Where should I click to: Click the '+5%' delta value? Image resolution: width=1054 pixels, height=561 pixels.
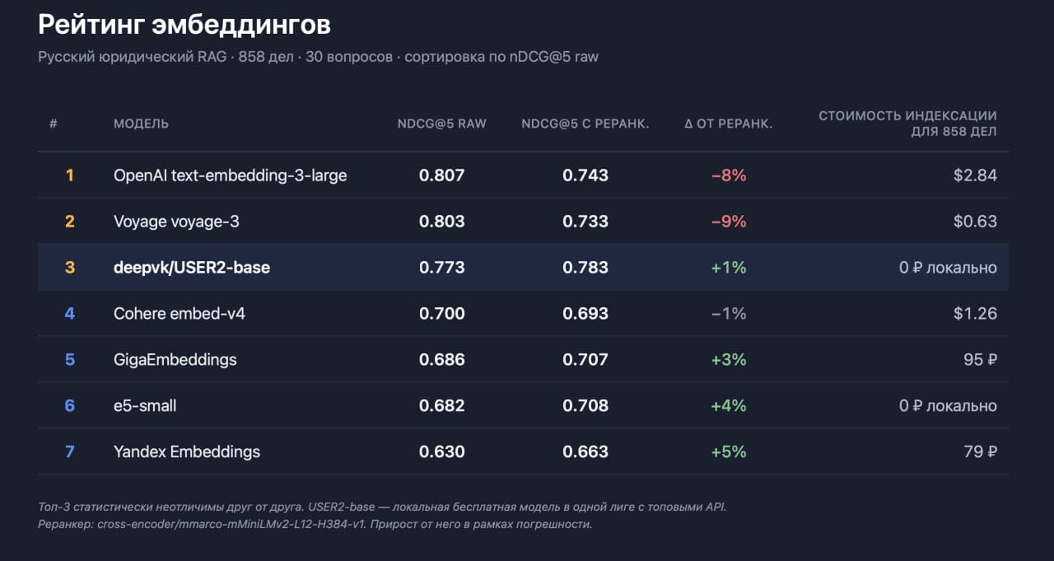point(729,452)
